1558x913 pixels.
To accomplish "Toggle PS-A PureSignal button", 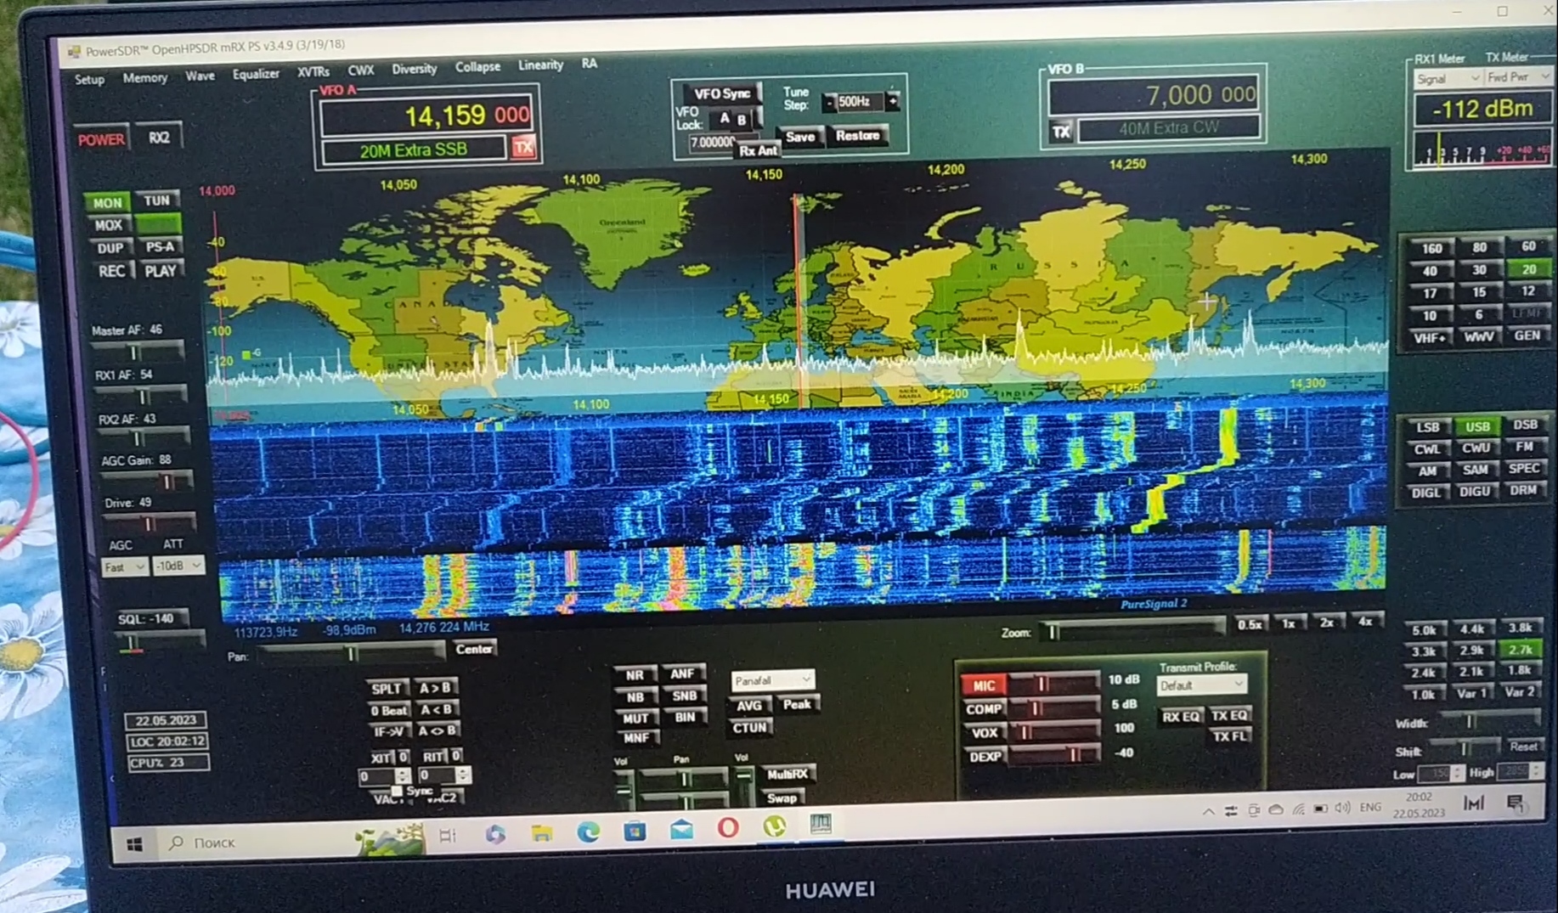I will 160,247.
